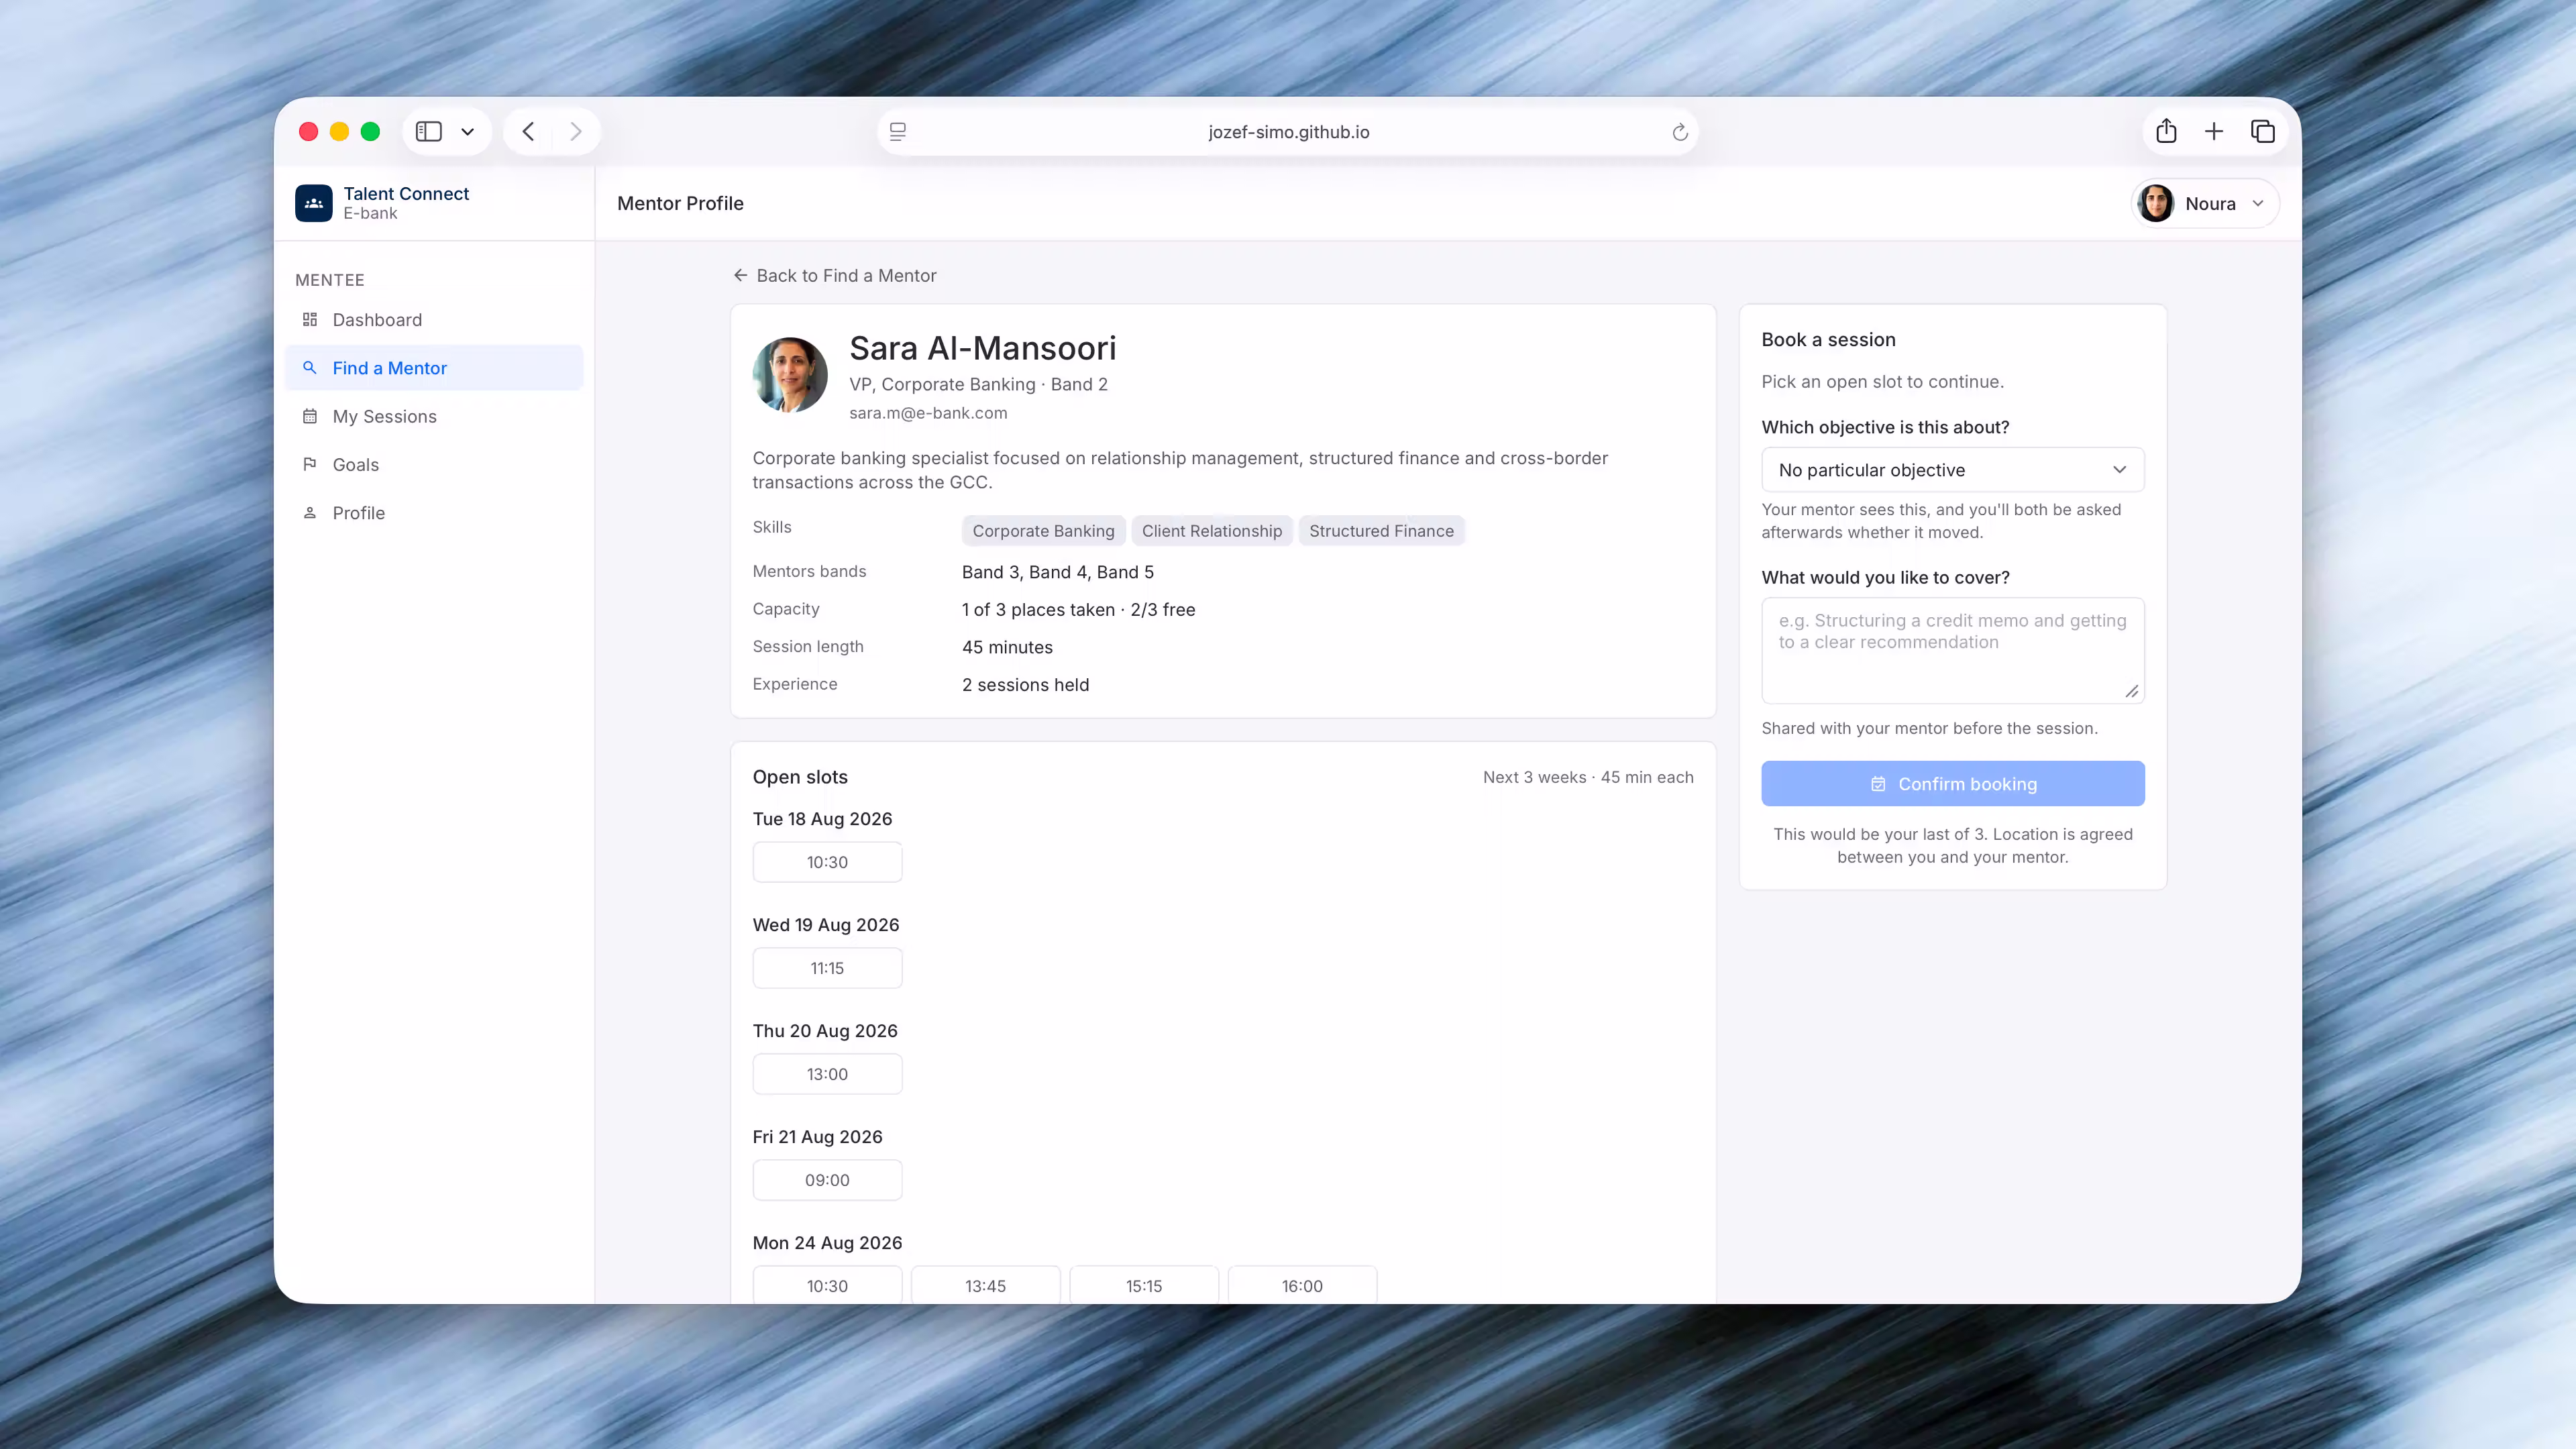Click the sara.m@e-bank.com email text
The width and height of the screenshot is (2576, 1449).
coord(928,413)
